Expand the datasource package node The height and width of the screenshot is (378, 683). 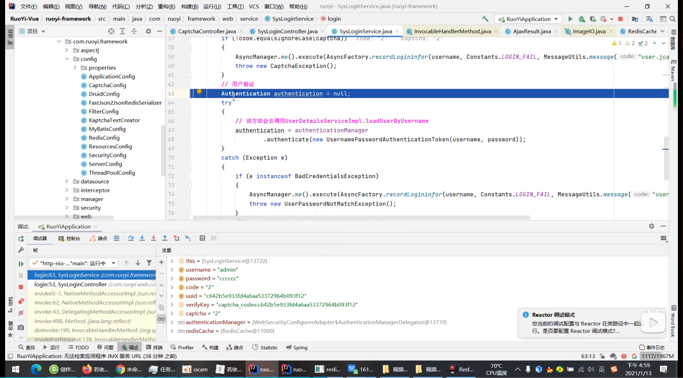67,181
